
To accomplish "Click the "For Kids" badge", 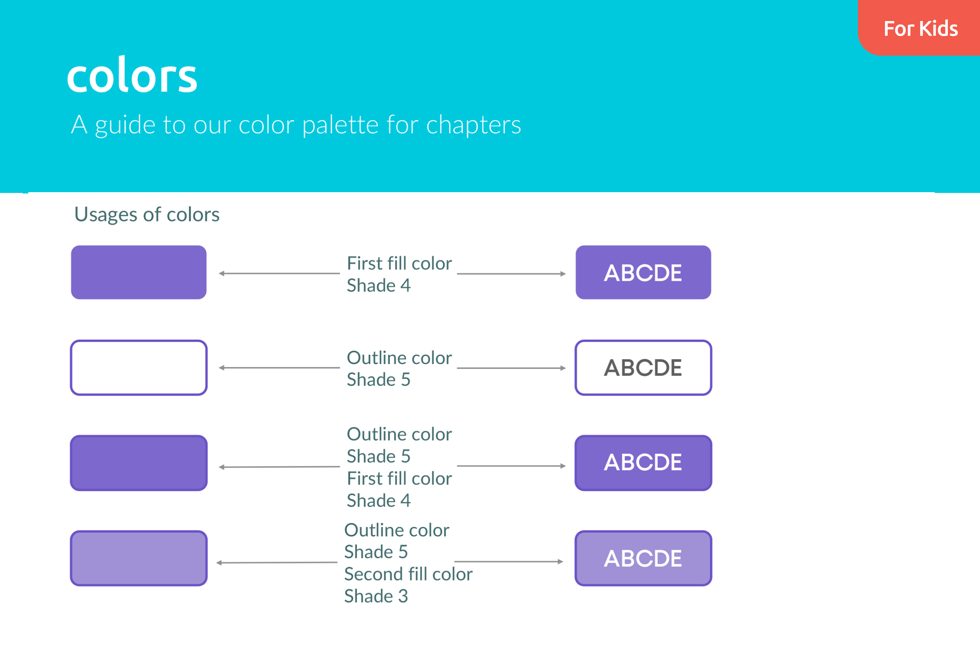I will [x=920, y=28].
